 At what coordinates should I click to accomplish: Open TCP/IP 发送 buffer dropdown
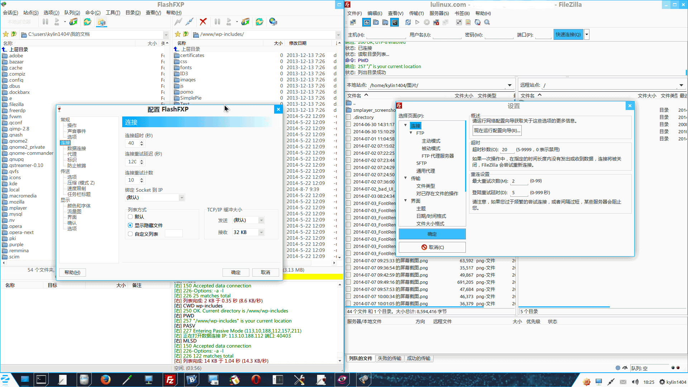(x=261, y=220)
